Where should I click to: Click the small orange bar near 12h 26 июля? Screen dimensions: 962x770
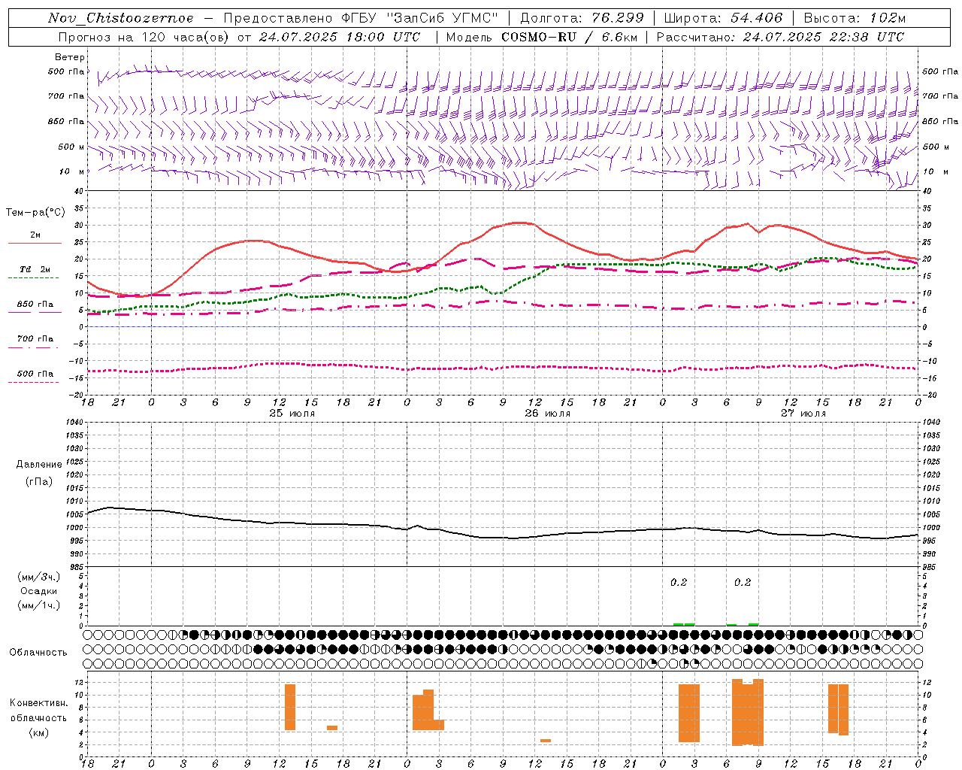tap(546, 741)
